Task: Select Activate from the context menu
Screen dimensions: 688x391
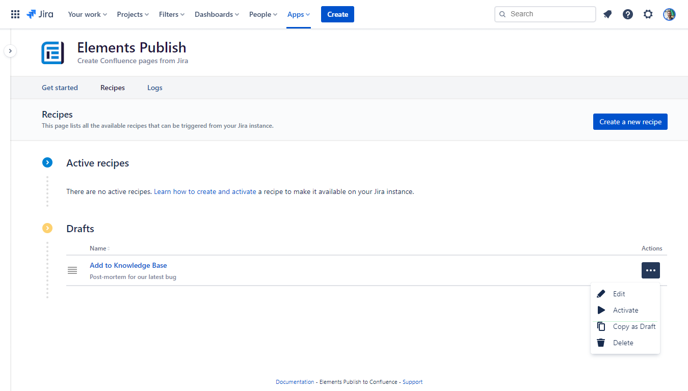Action: tap(626, 310)
